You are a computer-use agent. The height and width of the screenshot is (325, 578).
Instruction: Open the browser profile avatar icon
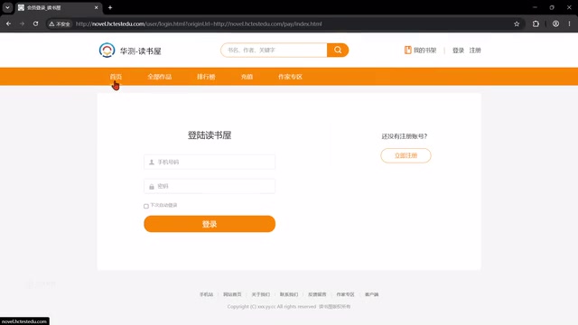click(x=555, y=23)
